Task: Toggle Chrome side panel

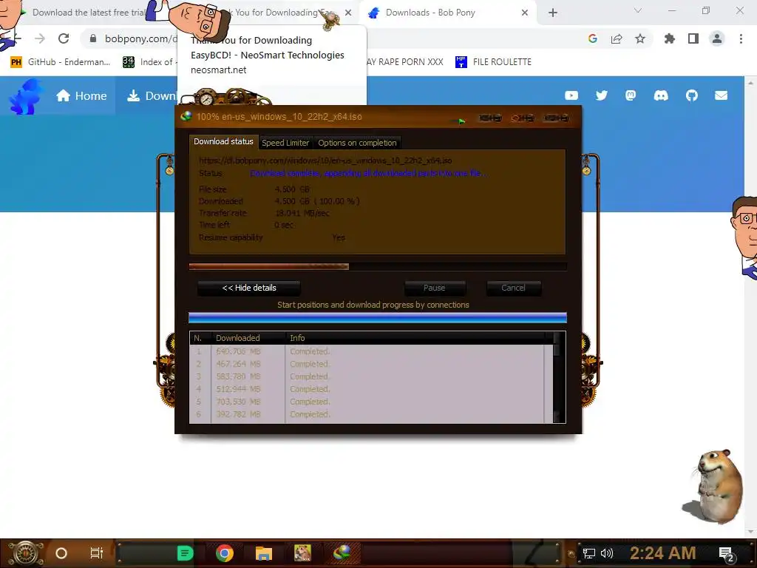Action: pyautogui.click(x=693, y=38)
